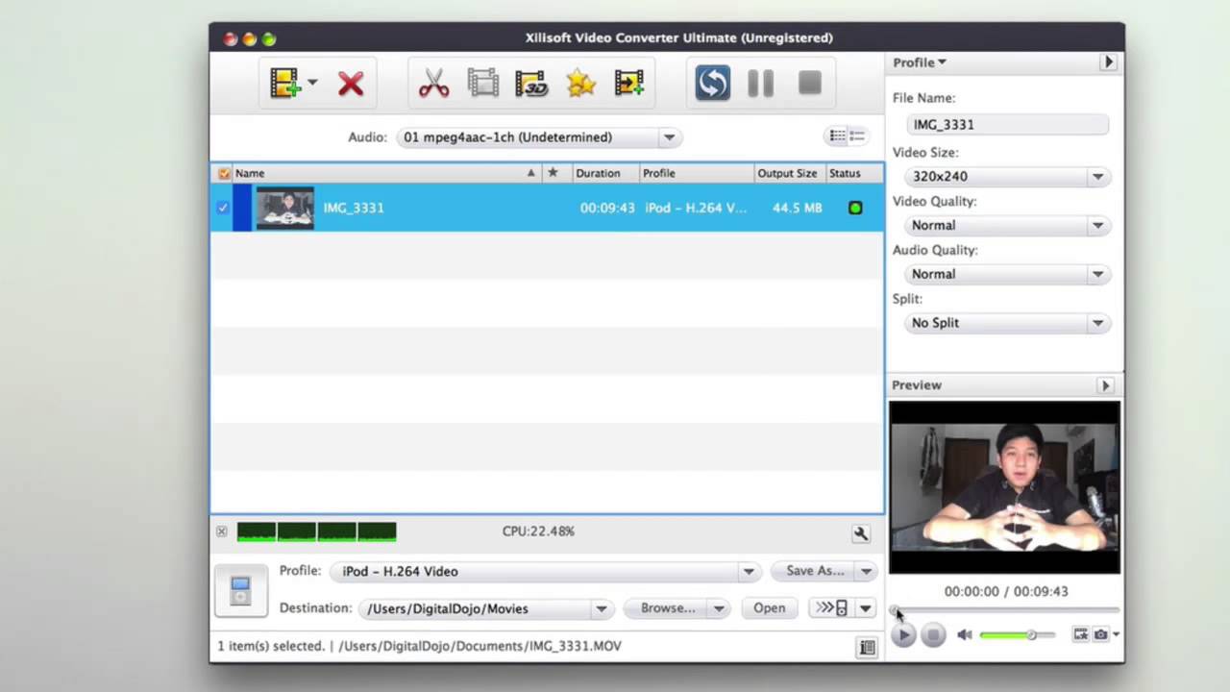The image size is (1230, 692).
Task: Pause the conversion
Action: (761, 83)
